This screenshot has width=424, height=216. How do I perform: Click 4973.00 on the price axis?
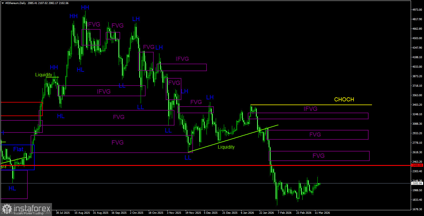click(417, 10)
